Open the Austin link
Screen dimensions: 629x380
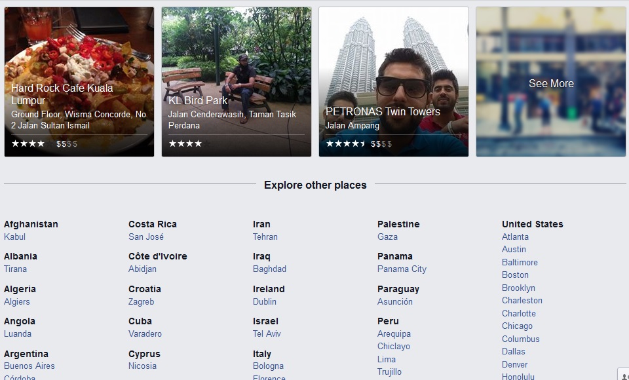point(514,249)
